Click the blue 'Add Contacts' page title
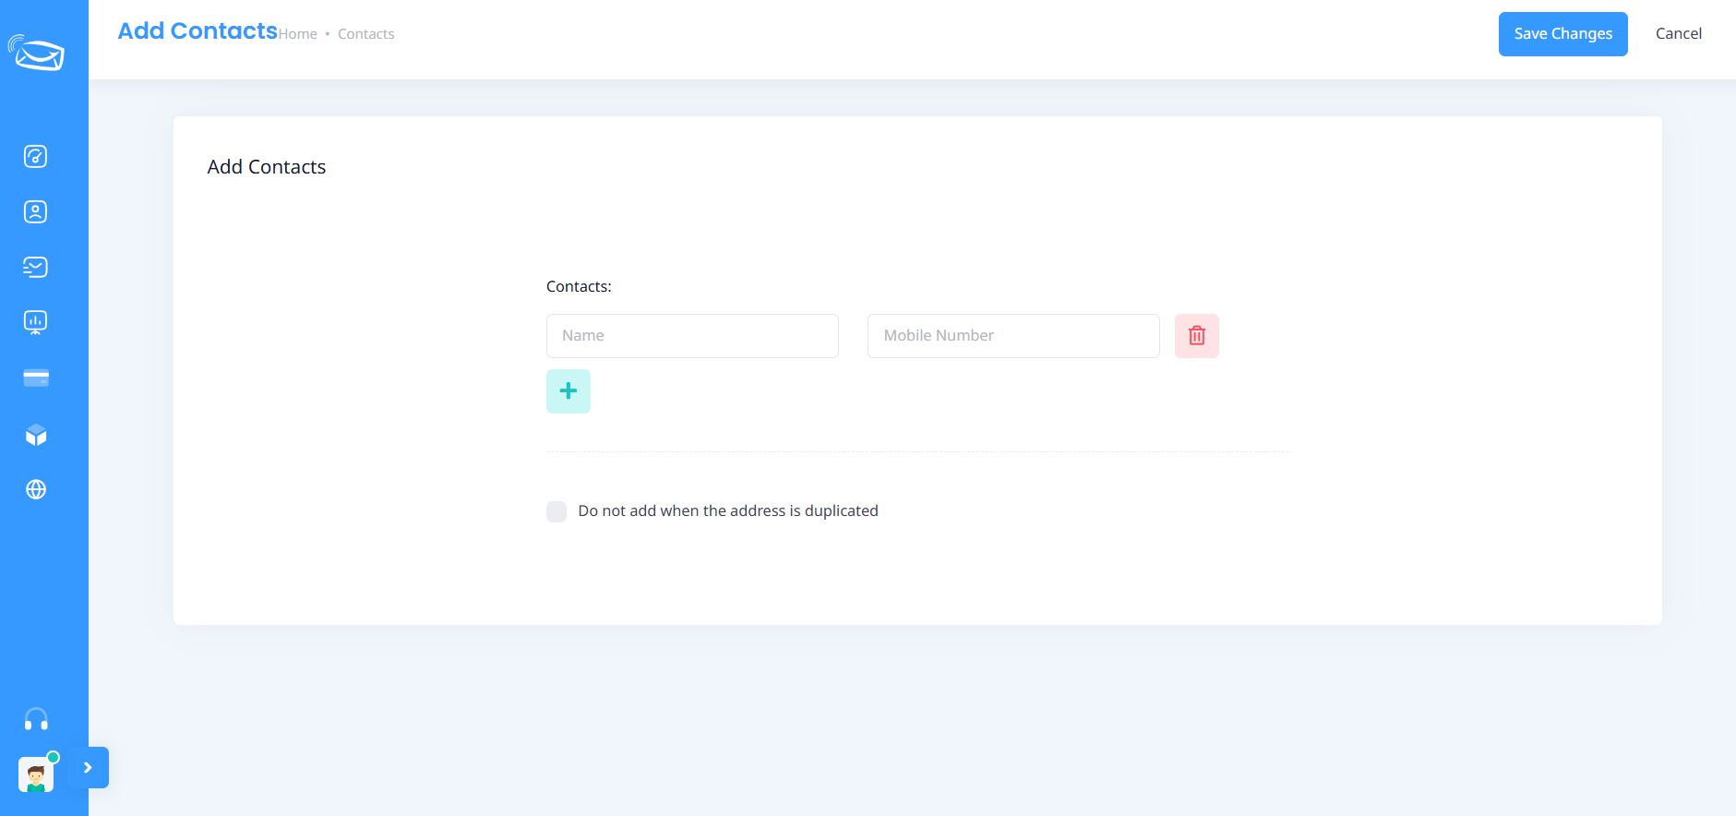 [198, 30]
